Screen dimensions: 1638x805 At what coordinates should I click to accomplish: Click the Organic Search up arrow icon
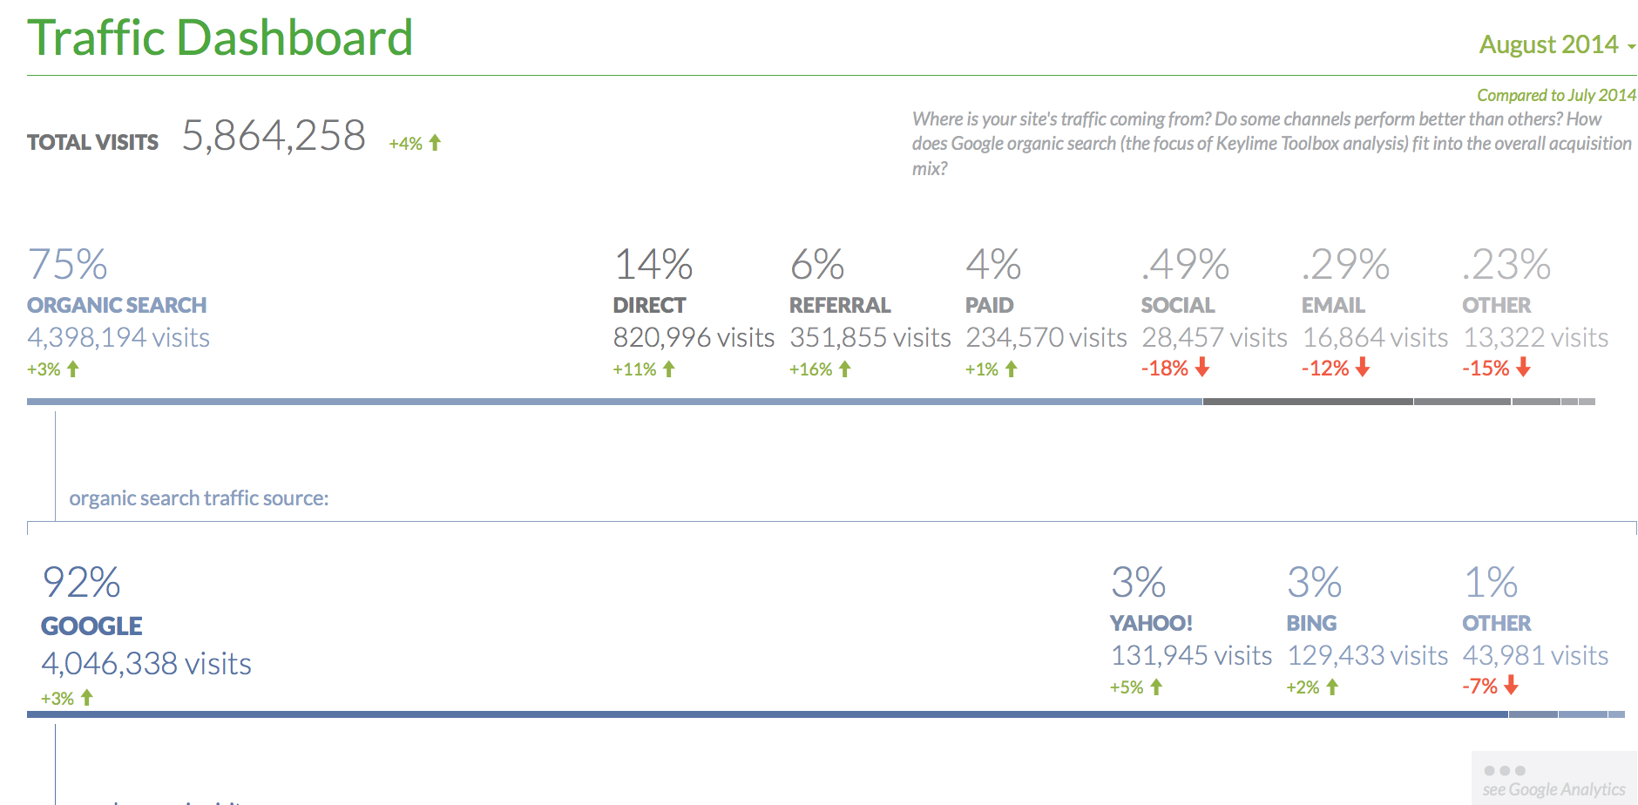[73, 369]
